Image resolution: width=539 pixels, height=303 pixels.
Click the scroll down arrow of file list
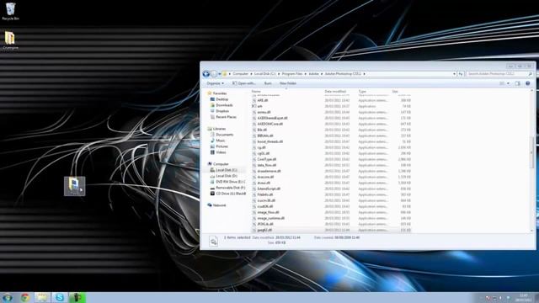[532, 231]
